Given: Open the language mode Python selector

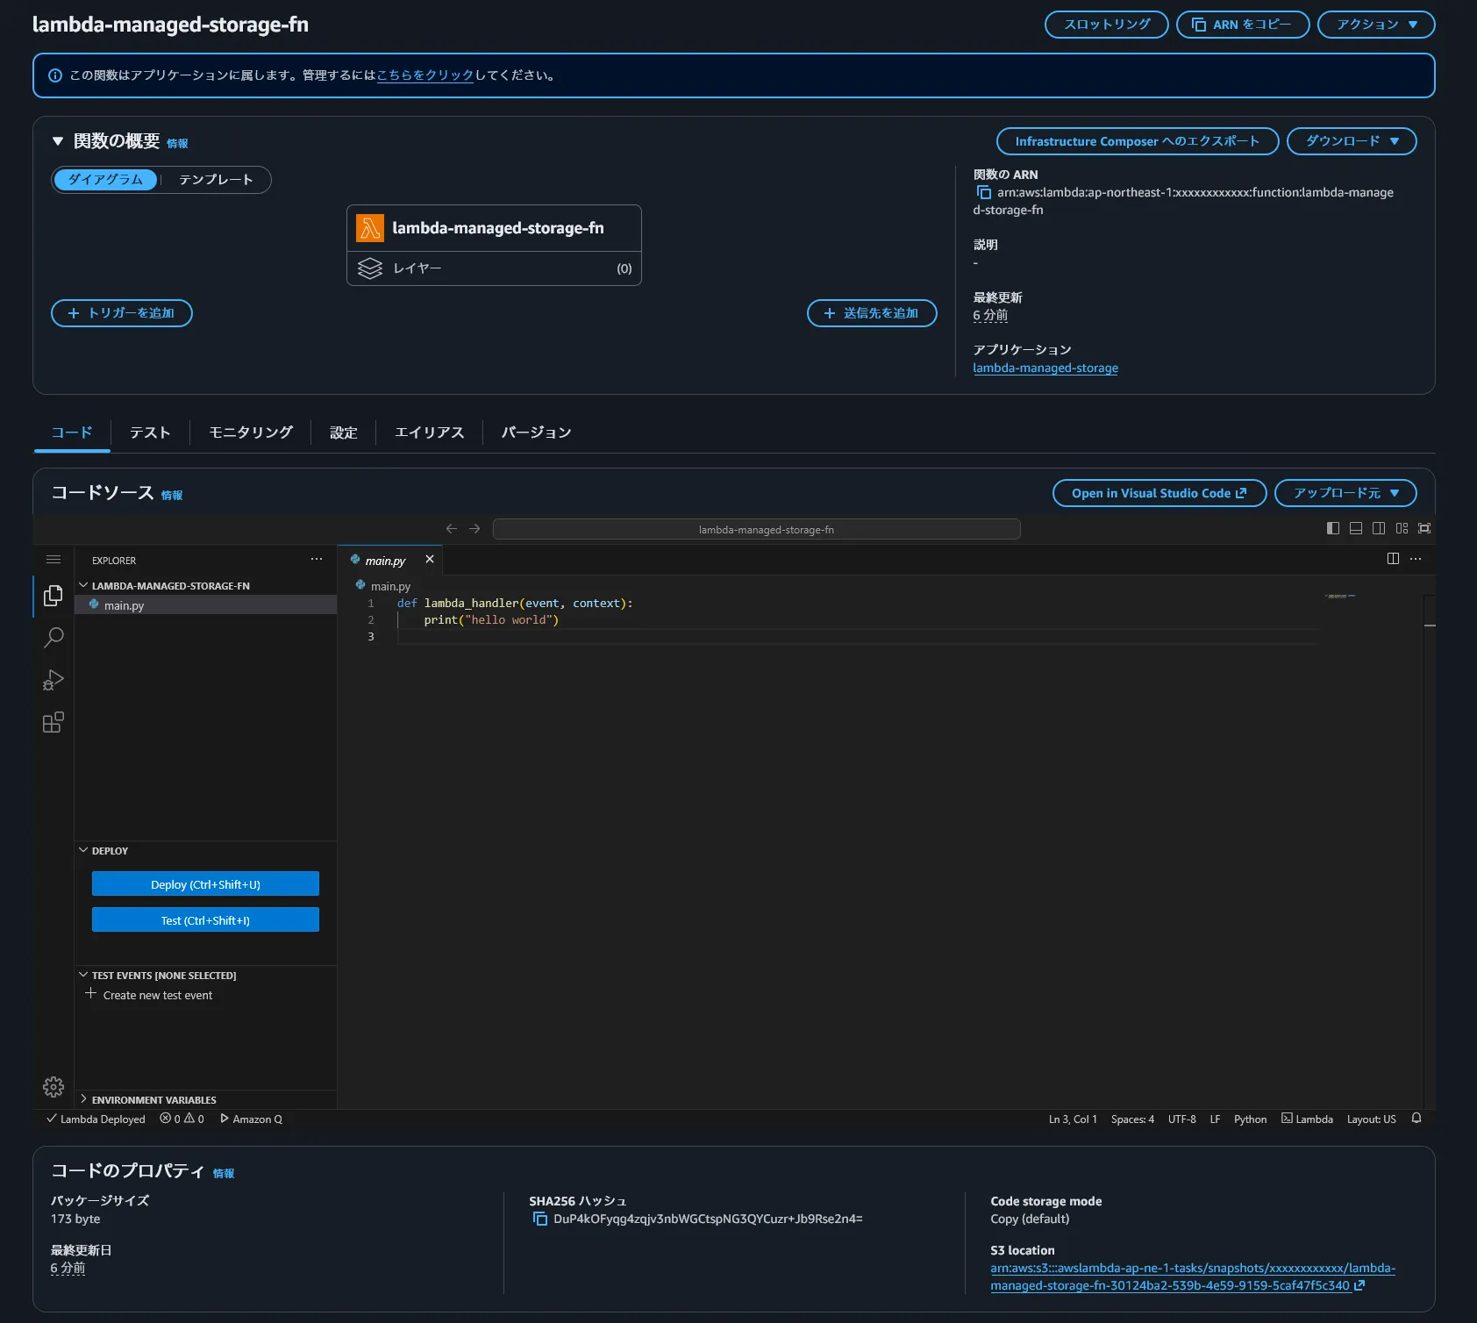Looking at the screenshot, I should click(1250, 1119).
